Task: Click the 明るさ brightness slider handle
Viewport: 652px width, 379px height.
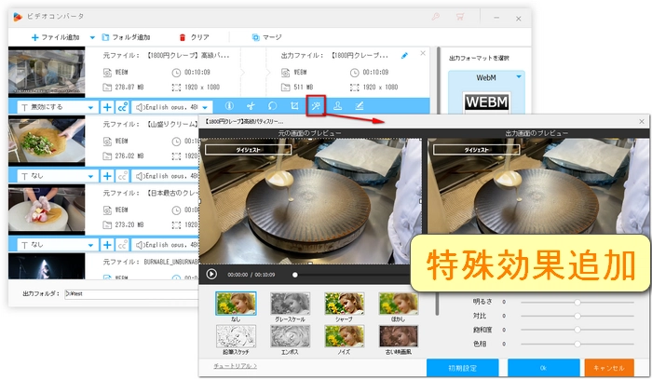Action: pos(577,302)
